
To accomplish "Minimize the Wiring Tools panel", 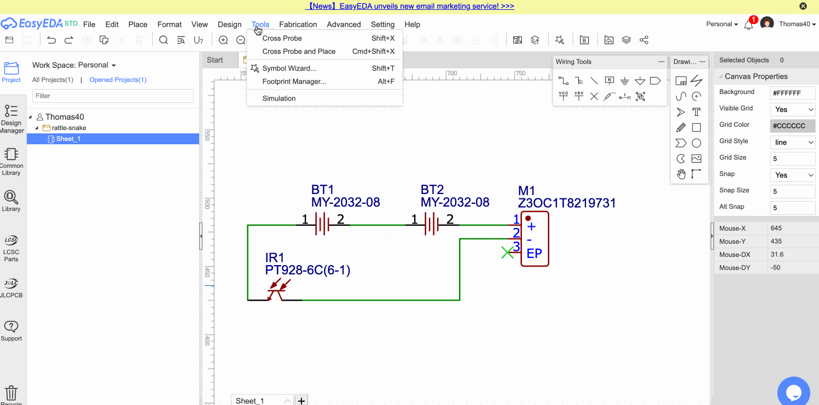I will 661,62.
